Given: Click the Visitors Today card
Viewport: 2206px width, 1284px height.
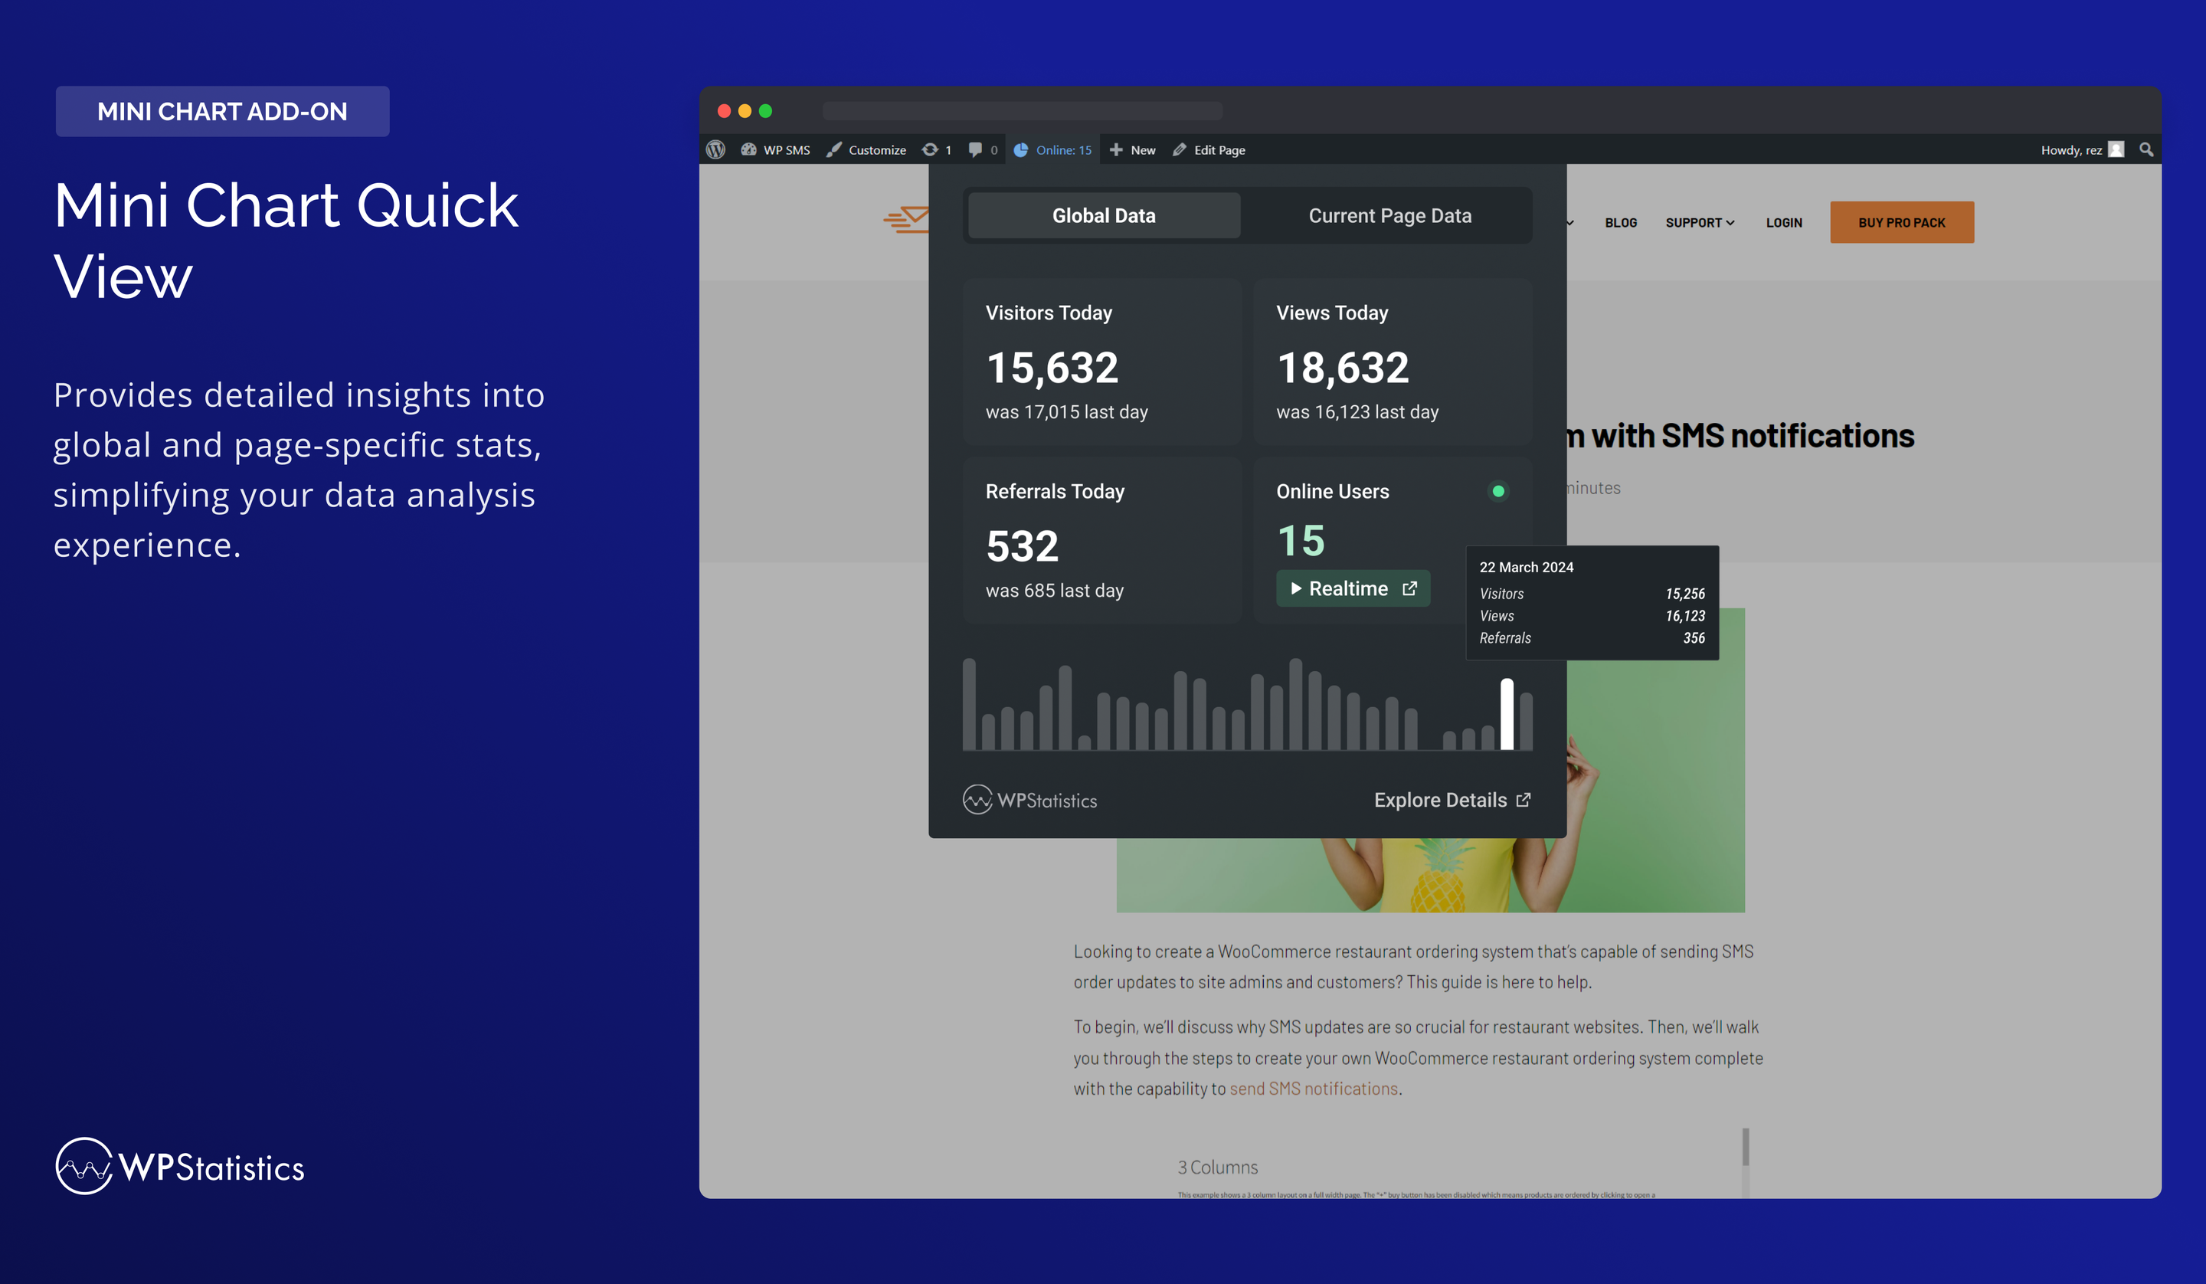Looking at the screenshot, I should click(x=1102, y=362).
